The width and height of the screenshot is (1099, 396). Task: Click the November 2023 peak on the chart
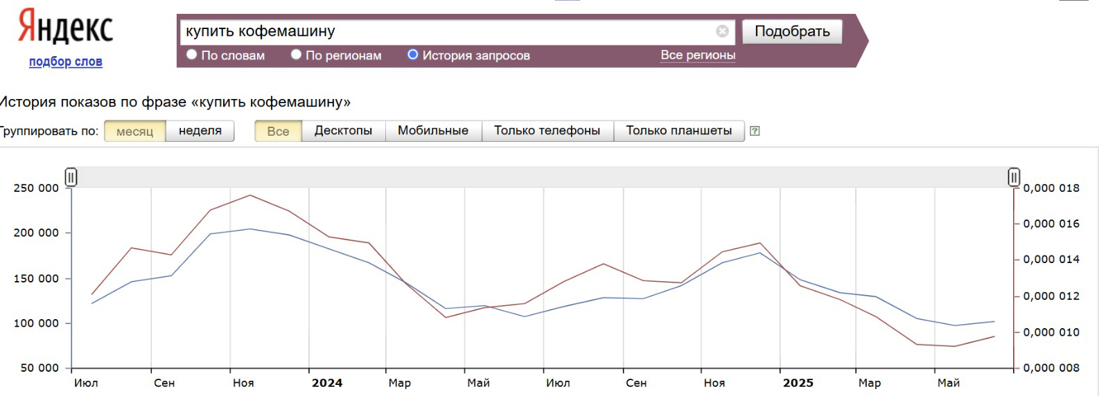(249, 195)
